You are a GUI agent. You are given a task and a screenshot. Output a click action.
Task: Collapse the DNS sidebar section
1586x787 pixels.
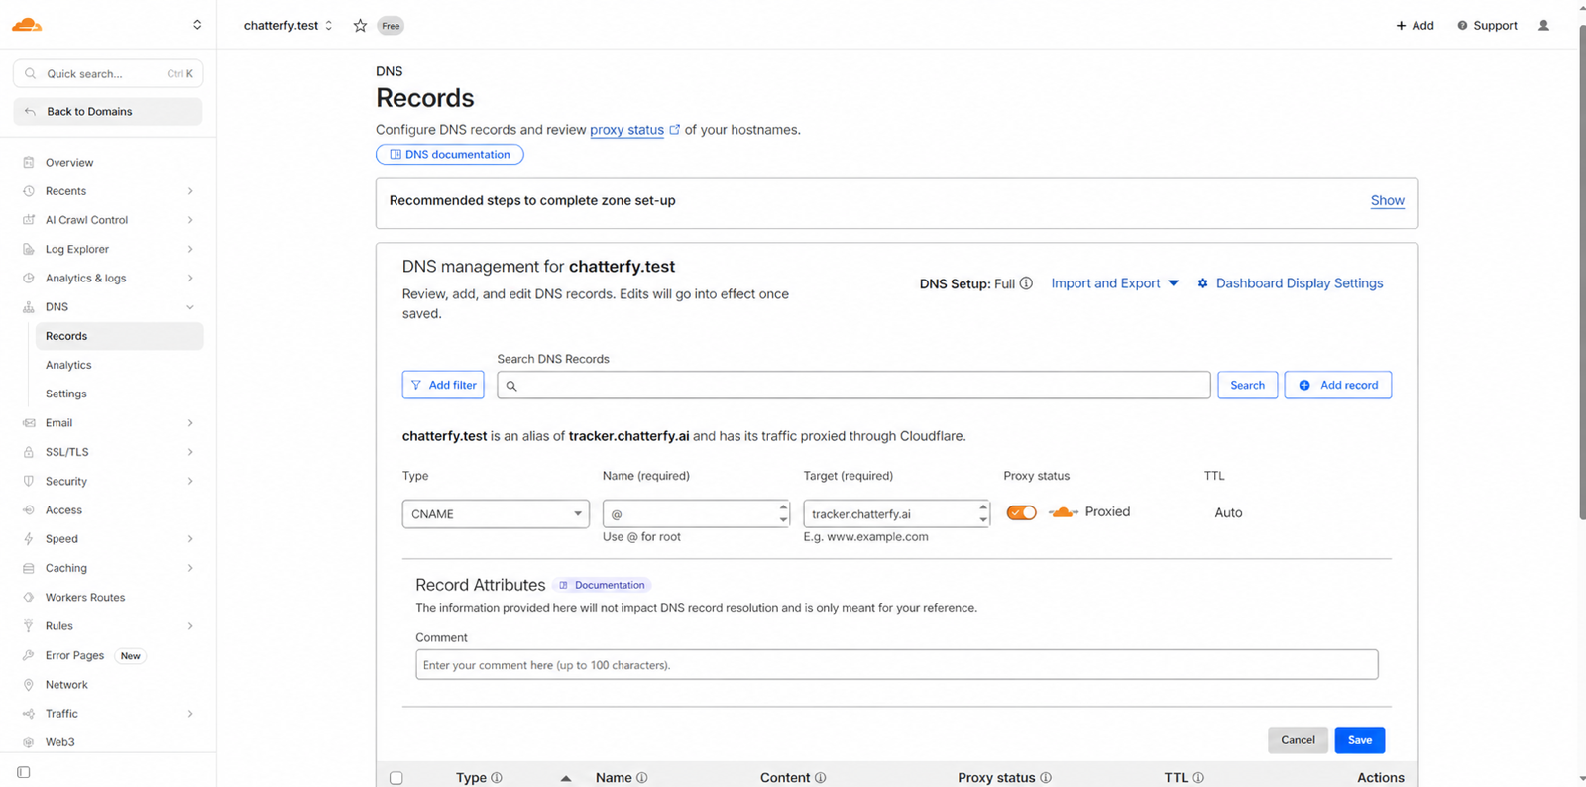pos(190,307)
